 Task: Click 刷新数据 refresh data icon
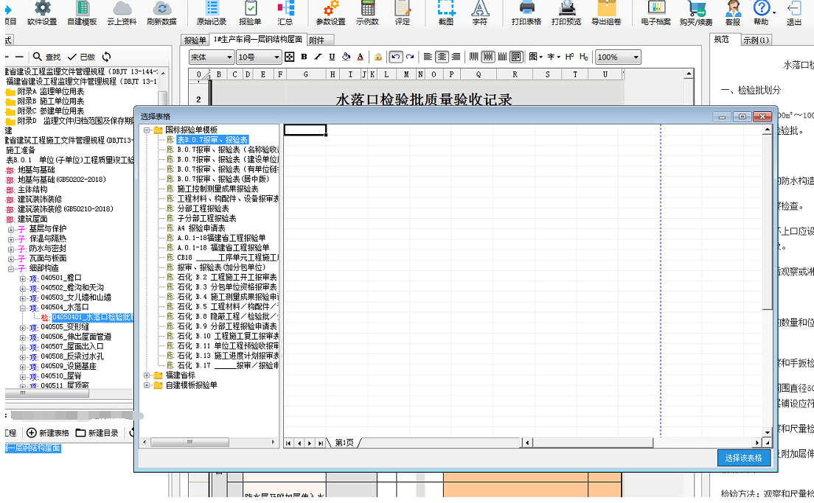161,13
